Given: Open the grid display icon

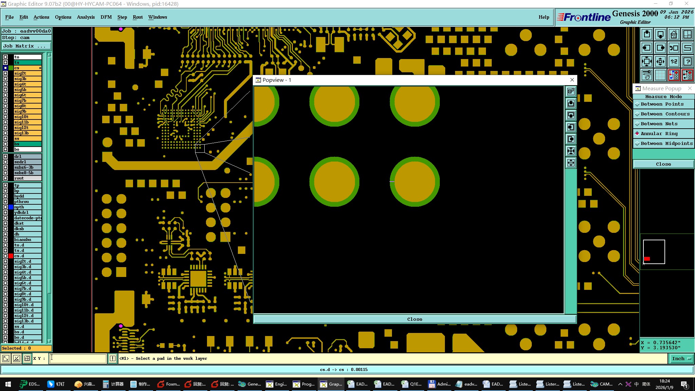Looking at the screenshot, I should [x=660, y=75].
